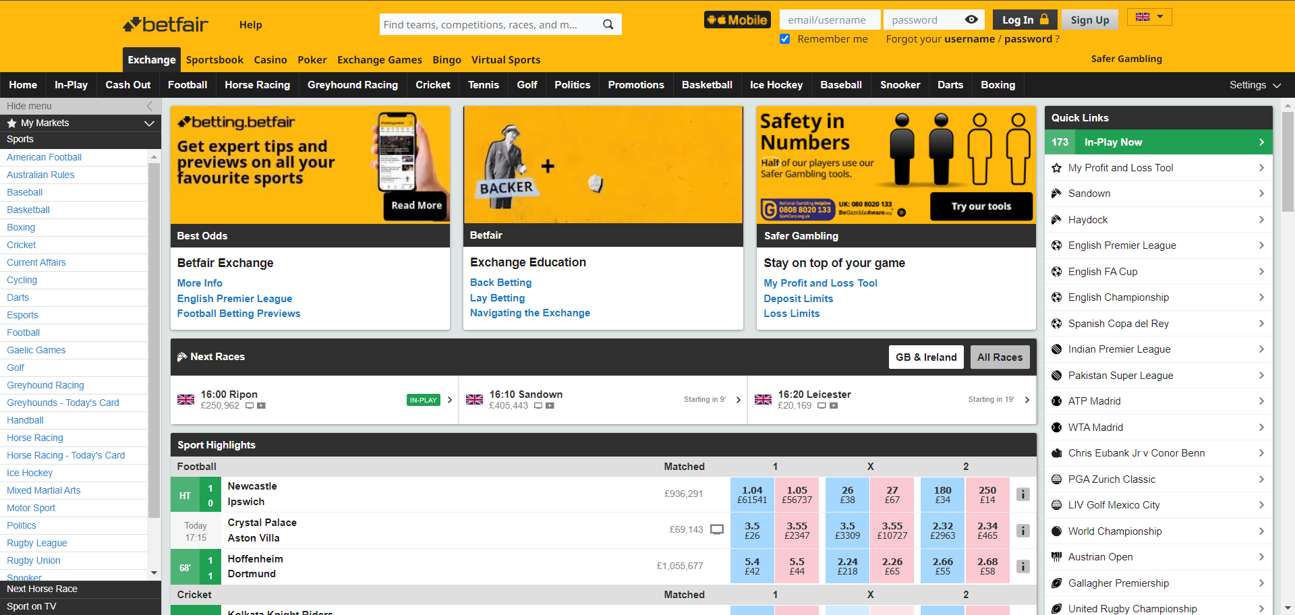Screen dimensions: 1295x615
Task: Back the draw at 3.5 for Crystal Palace
Action: point(847,531)
